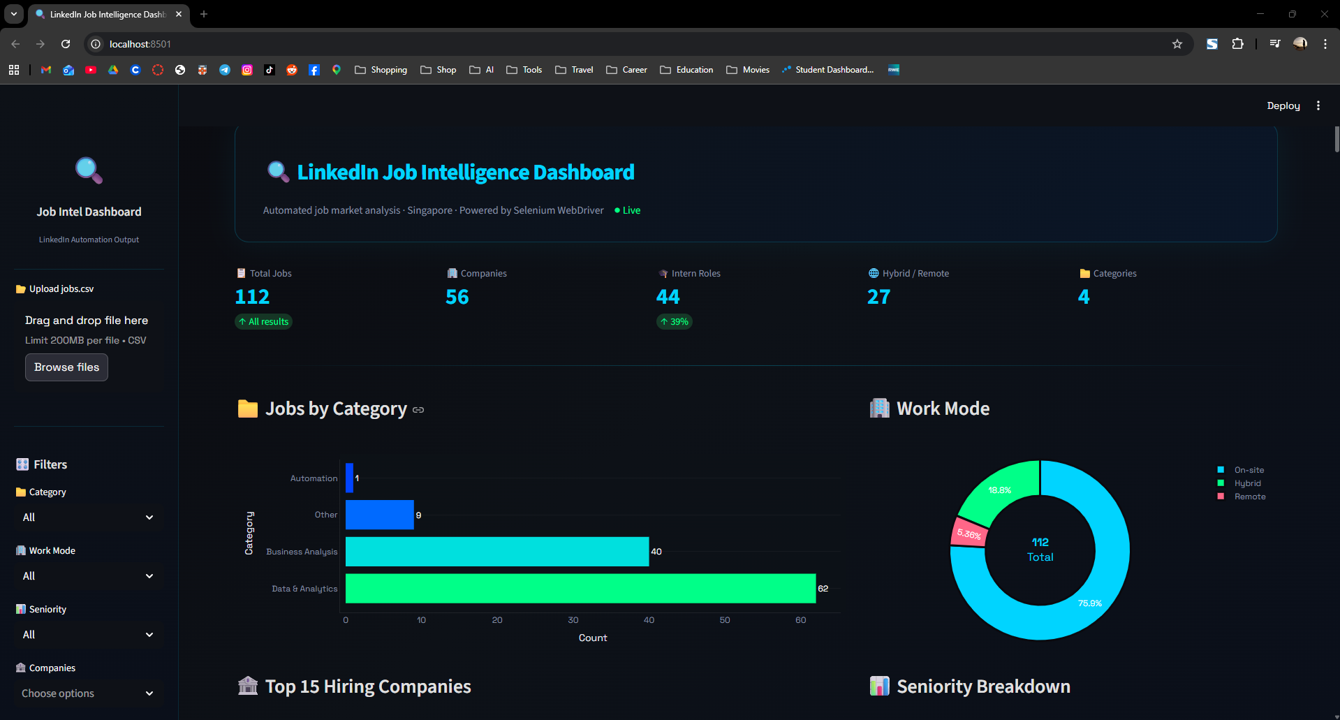Open the Shopping bookmarks folder

381,70
